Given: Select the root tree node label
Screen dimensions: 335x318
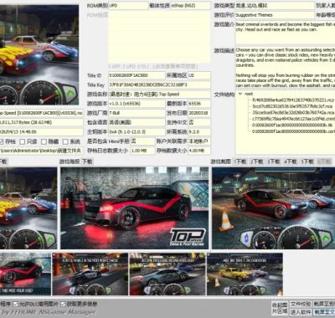Looking at the screenshot, I should (x=249, y=94).
